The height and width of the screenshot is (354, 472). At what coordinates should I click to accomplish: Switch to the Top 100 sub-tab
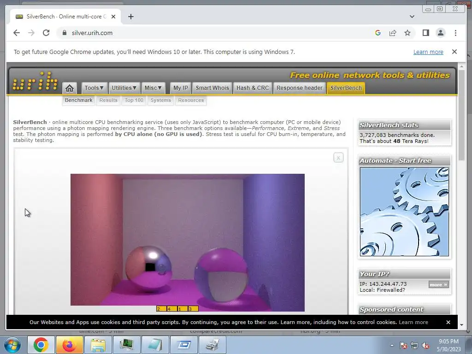(x=134, y=100)
